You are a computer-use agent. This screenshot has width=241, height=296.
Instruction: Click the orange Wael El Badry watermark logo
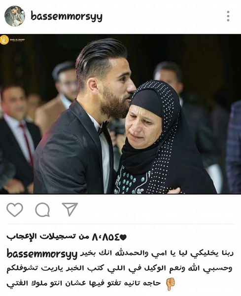(x=4, y=39)
